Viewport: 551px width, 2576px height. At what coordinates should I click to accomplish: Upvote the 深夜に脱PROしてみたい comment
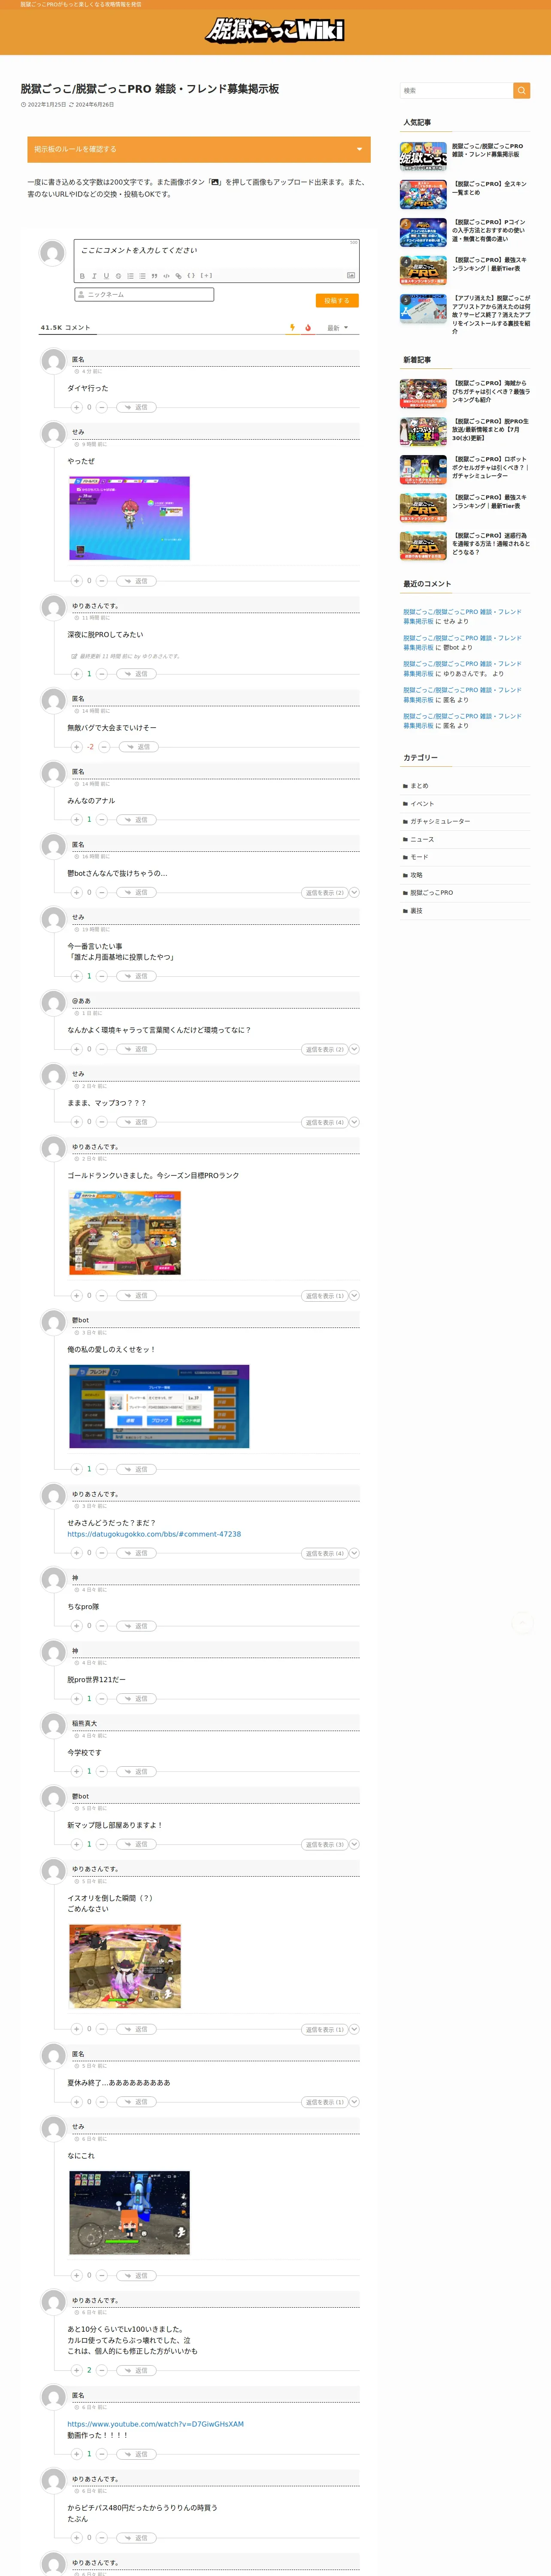click(x=76, y=674)
